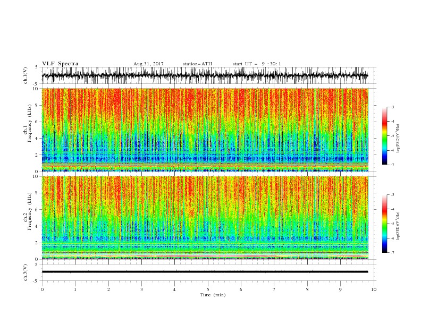Screen dimensions: 421x325
Task: Click the 'station=ATH' label
Action: point(197,64)
